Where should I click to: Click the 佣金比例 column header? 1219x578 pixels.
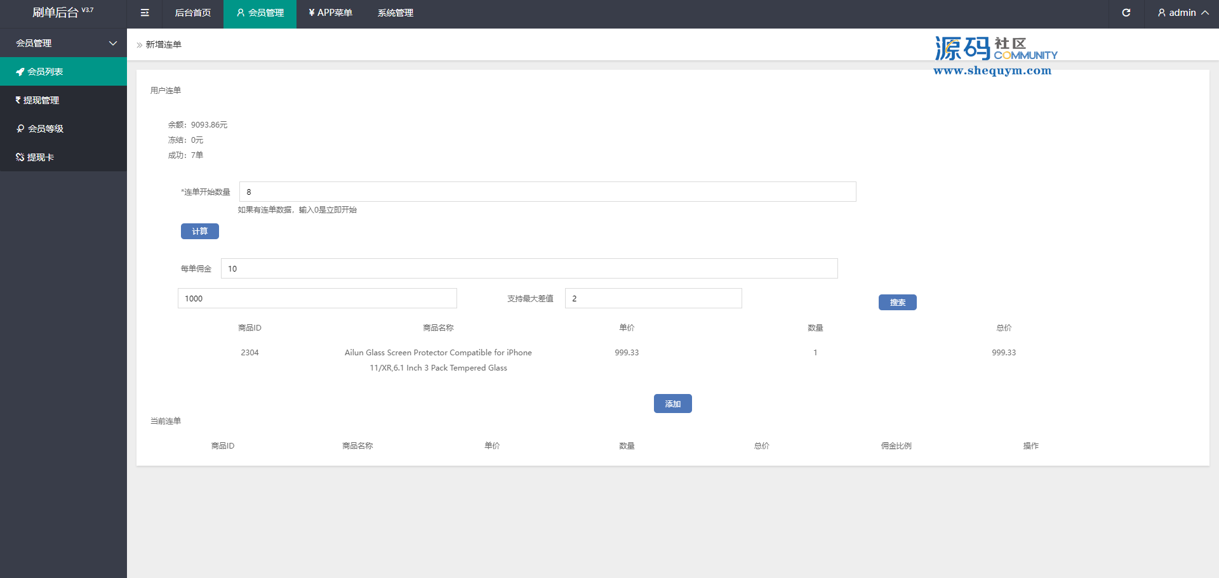[x=896, y=446]
